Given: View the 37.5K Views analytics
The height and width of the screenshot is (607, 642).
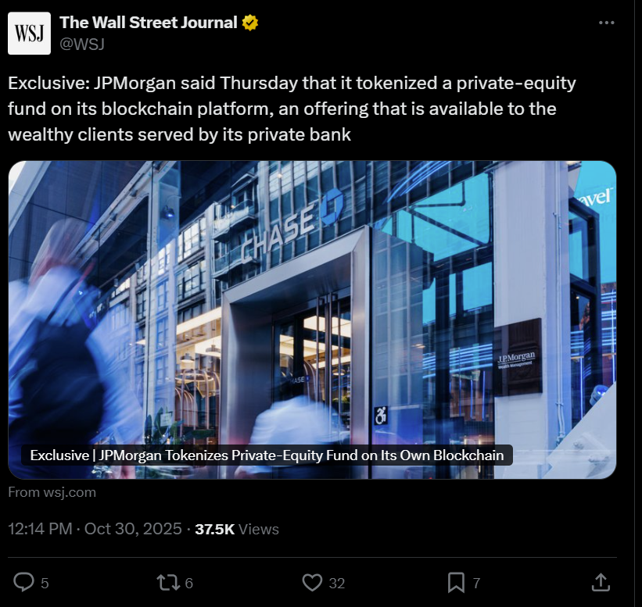Looking at the screenshot, I should click(x=237, y=529).
